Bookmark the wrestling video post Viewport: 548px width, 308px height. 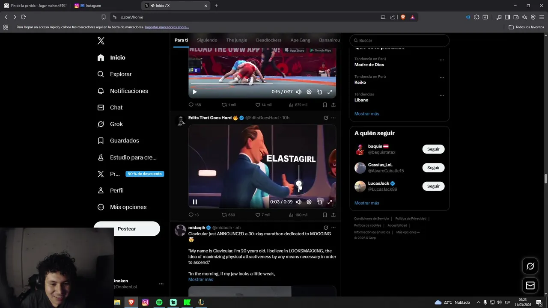click(x=325, y=105)
